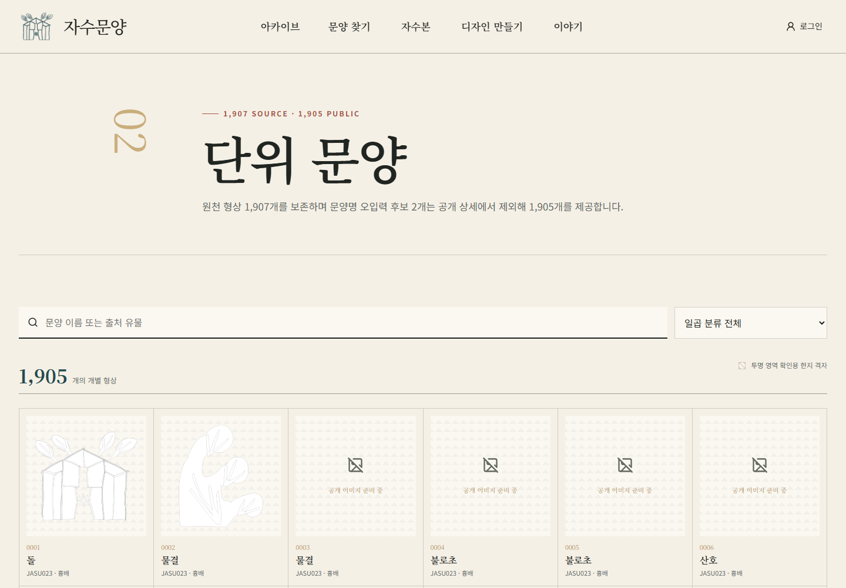
Task: Select the 0001 돌 pattern thumbnail
Action: pos(86,476)
